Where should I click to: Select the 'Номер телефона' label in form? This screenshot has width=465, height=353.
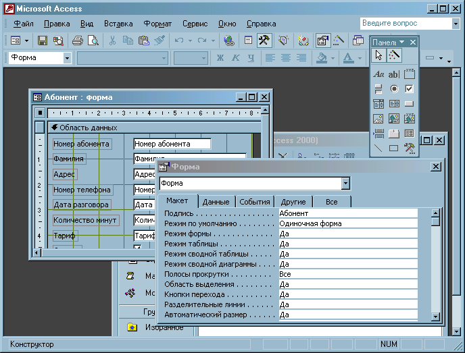[x=82, y=190]
